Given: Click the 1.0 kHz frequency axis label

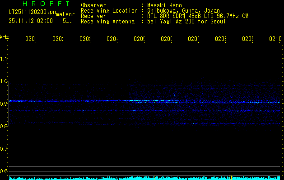Looking at the screenshot, I should click(x=5, y=81).
